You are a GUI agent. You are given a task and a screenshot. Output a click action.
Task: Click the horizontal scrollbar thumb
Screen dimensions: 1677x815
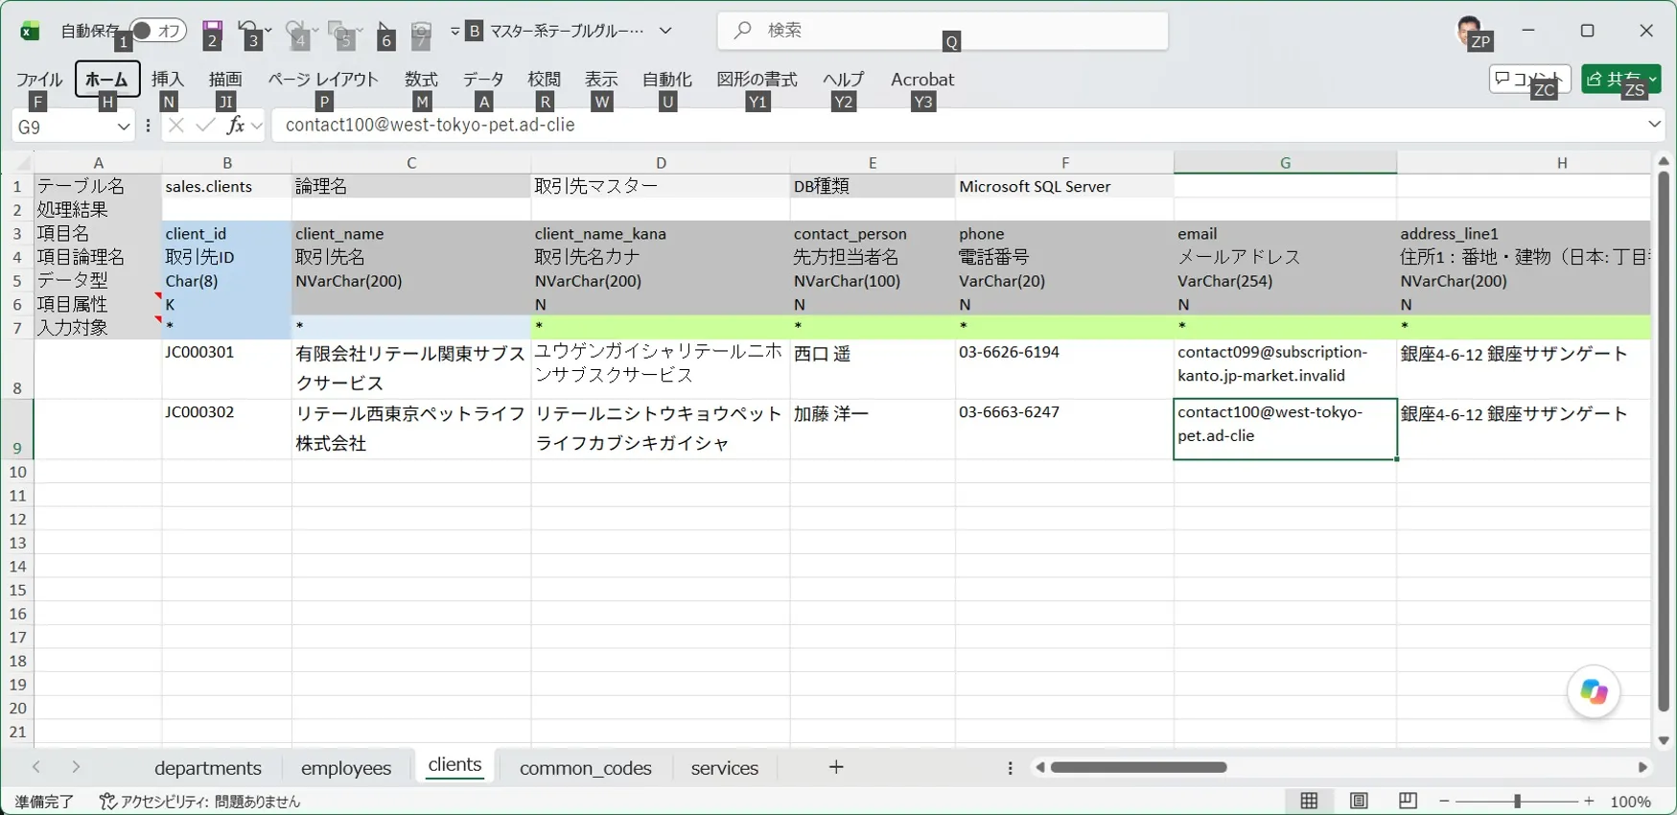click(x=1138, y=767)
